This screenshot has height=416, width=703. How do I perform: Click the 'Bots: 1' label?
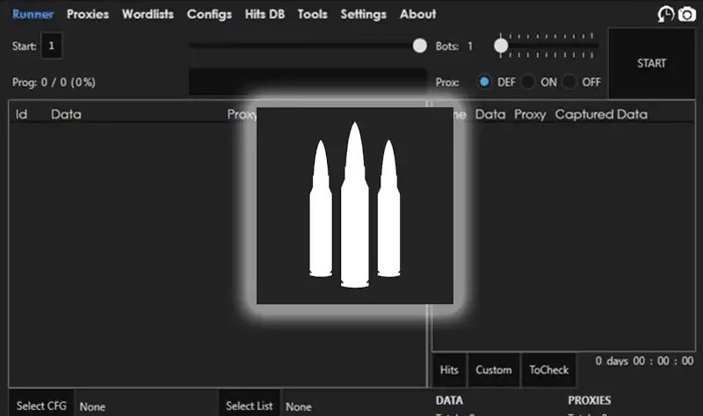[x=454, y=47]
